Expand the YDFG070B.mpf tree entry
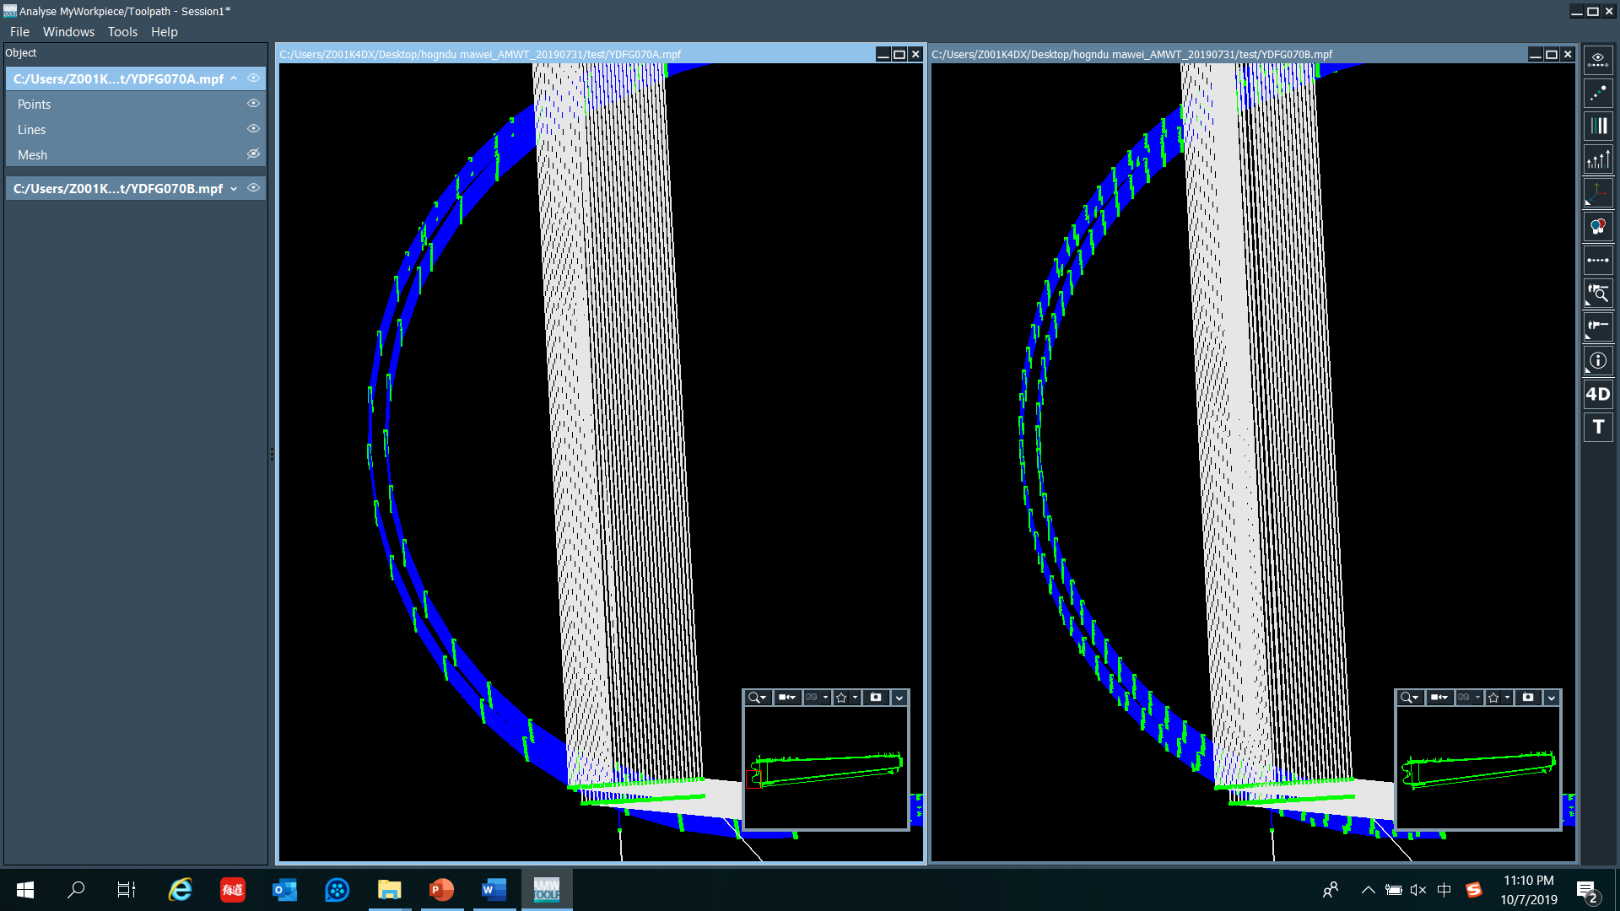This screenshot has height=911, width=1620. click(x=235, y=189)
